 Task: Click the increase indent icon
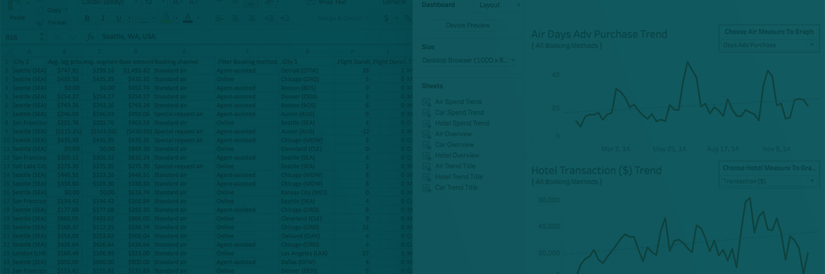(x=285, y=19)
